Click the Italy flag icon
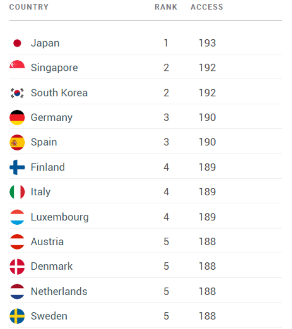Viewport: 292px width, 329px height. click(x=17, y=192)
